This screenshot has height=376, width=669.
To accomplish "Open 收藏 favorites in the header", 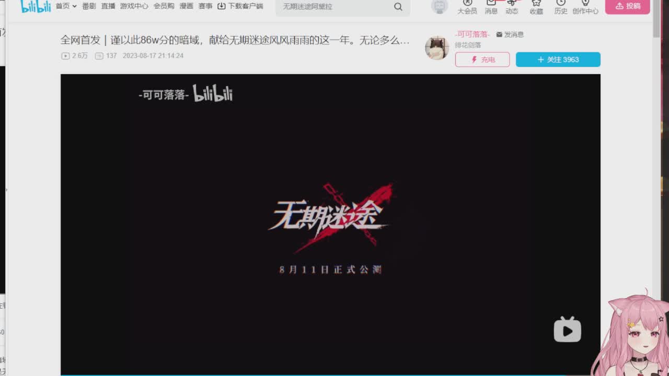I will coord(536,7).
